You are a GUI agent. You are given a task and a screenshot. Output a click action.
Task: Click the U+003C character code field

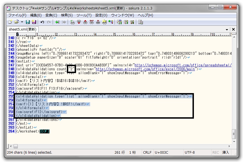click(161, 152)
